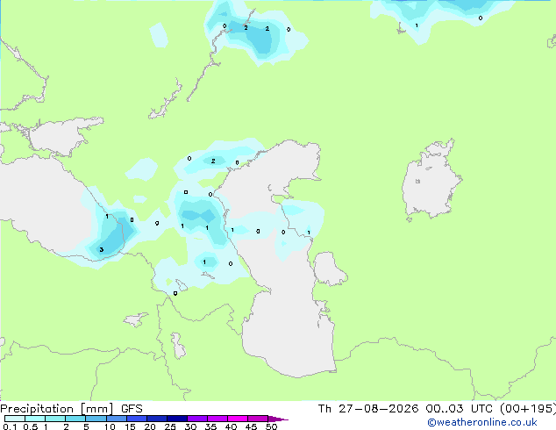Select the 5–10 mm legend color swatch
This screenshot has width=556, height=430.
pos(96,419)
